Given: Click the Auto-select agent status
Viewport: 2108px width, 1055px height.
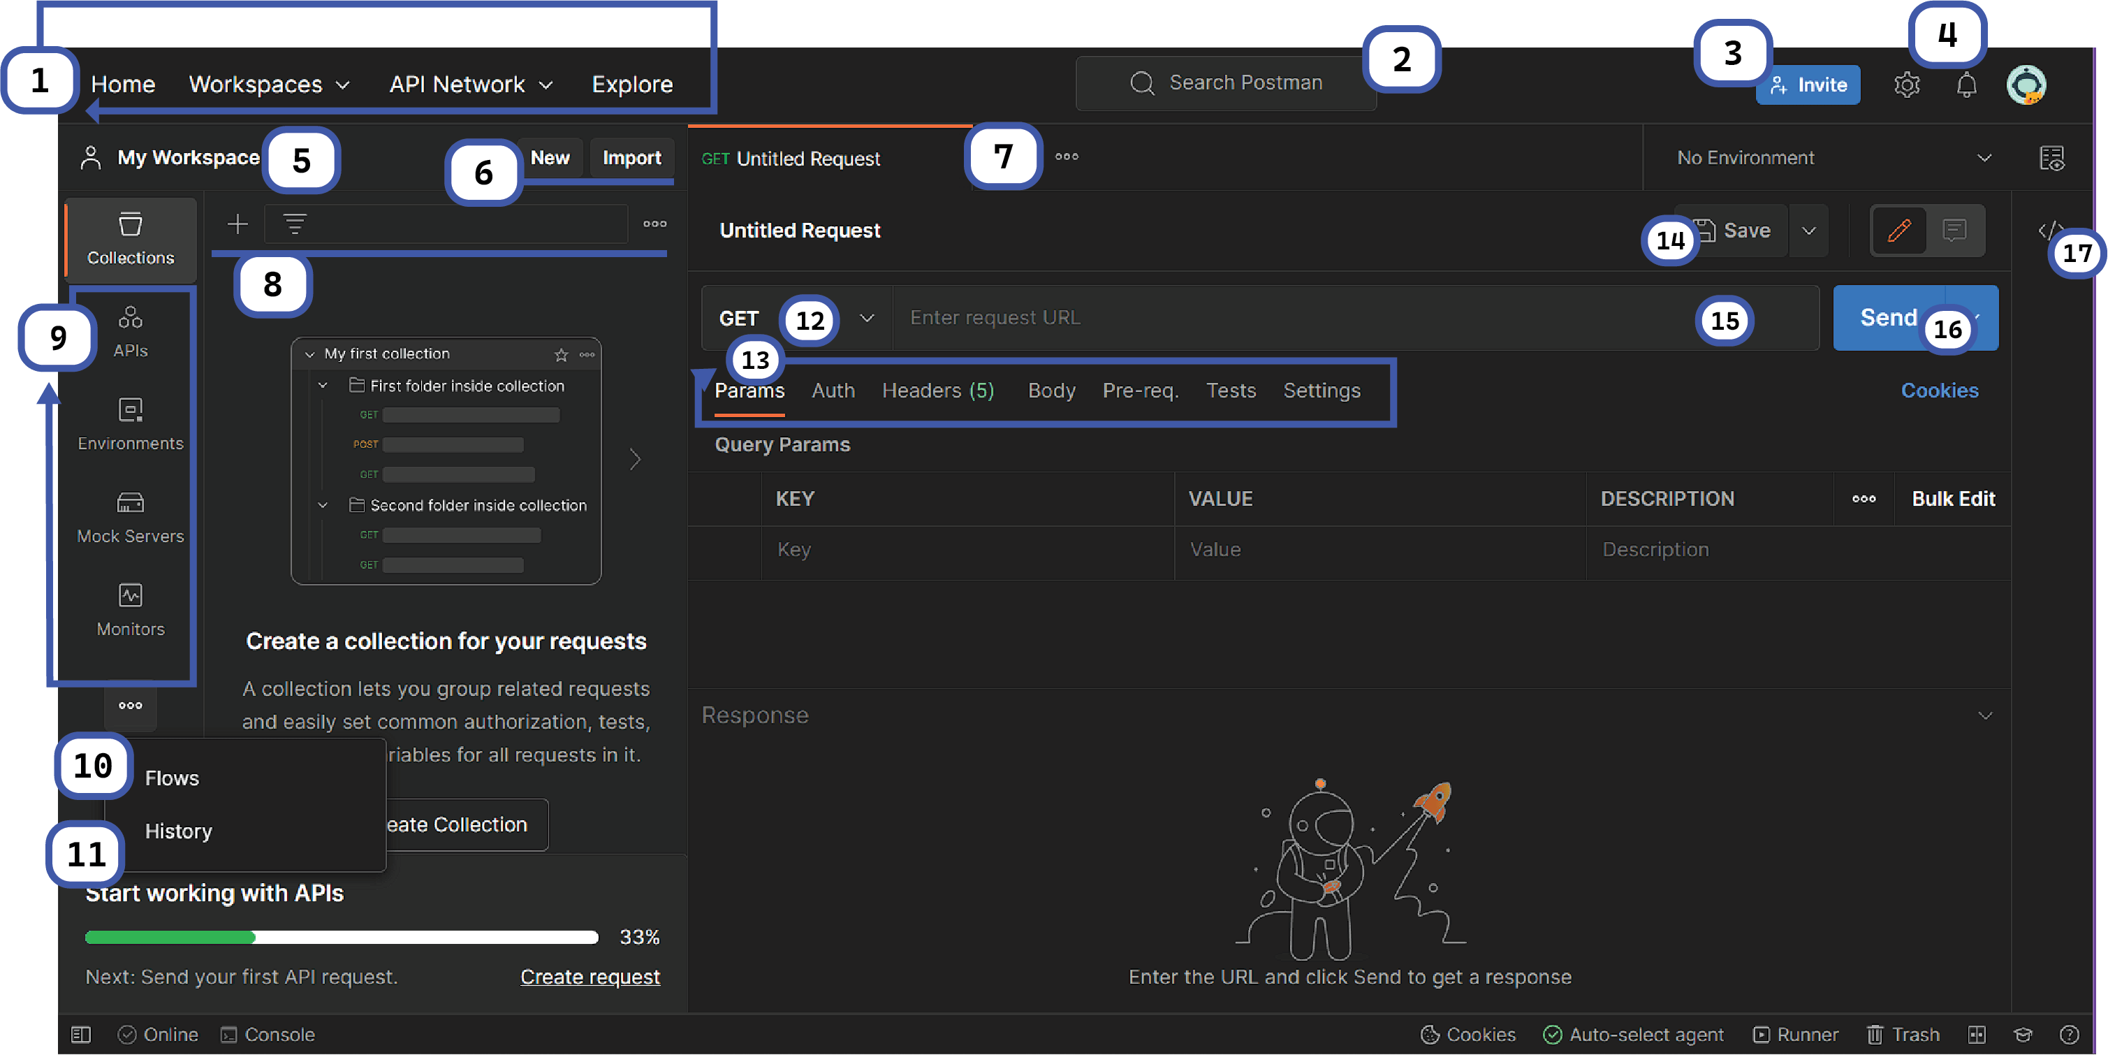Looking at the screenshot, I should [x=1632, y=1035].
